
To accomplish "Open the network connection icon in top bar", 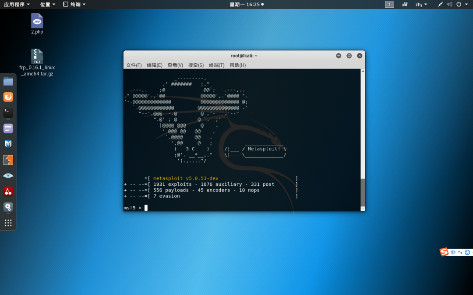I will (441, 4).
